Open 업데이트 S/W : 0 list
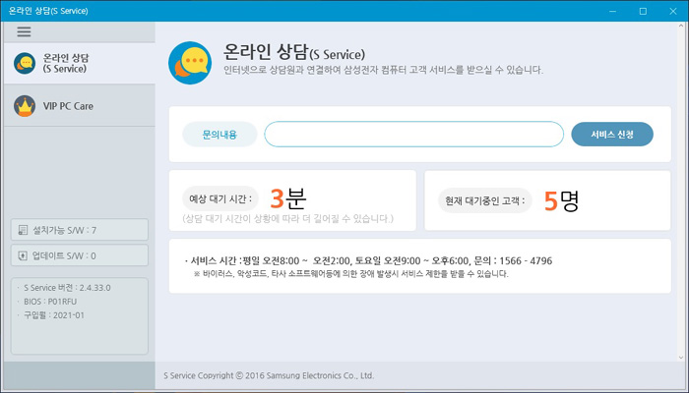689x393 pixels. [x=80, y=255]
